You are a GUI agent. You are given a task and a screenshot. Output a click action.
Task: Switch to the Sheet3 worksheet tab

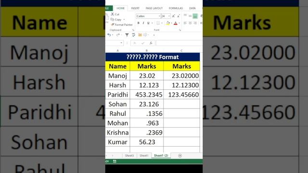(x=129, y=156)
